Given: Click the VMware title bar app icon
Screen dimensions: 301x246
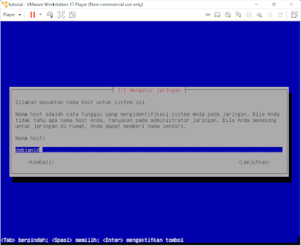Looking at the screenshot, I should [4, 4].
